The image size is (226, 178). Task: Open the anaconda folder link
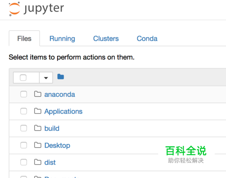click(x=60, y=94)
